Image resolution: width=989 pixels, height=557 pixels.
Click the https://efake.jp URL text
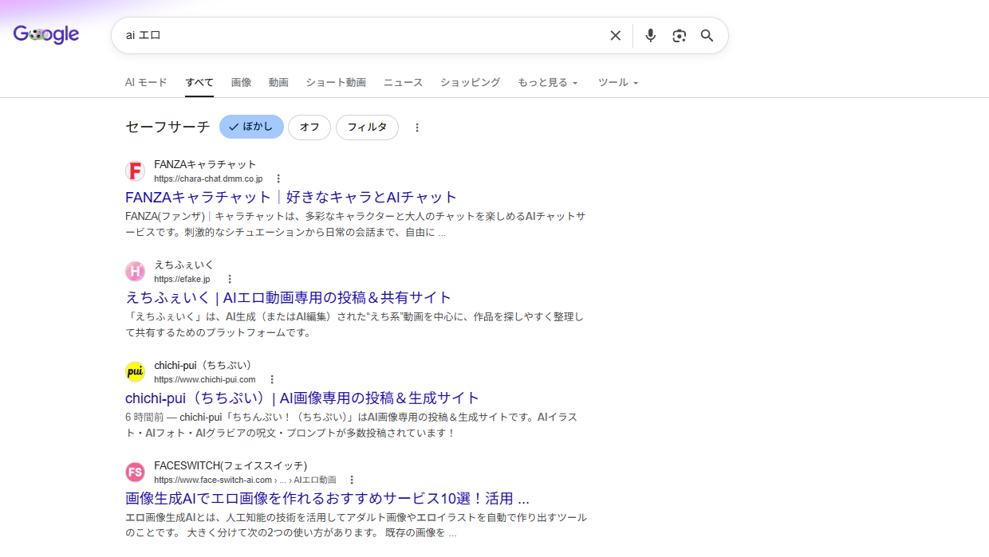(x=182, y=280)
